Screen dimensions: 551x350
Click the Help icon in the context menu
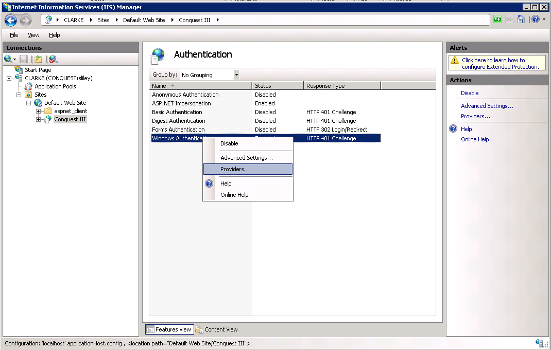[209, 183]
